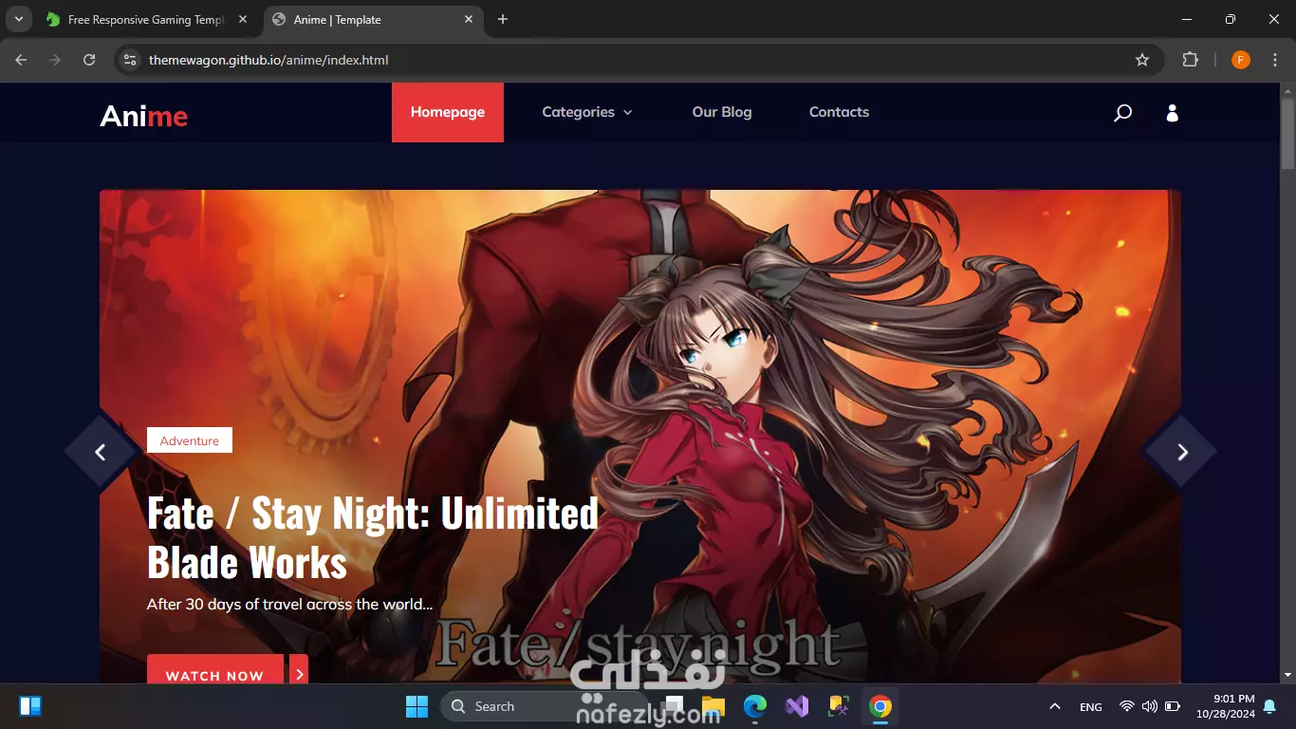
Task: Go to next hero slide
Action: [x=1182, y=452]
